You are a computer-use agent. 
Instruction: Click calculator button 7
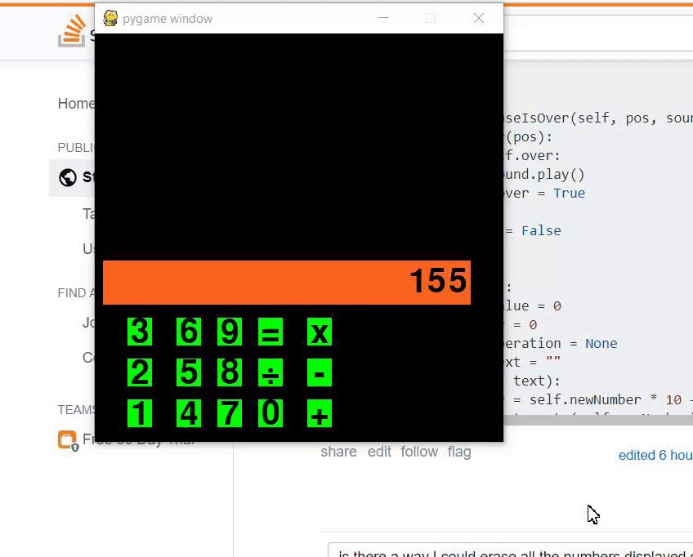(230, 413)
